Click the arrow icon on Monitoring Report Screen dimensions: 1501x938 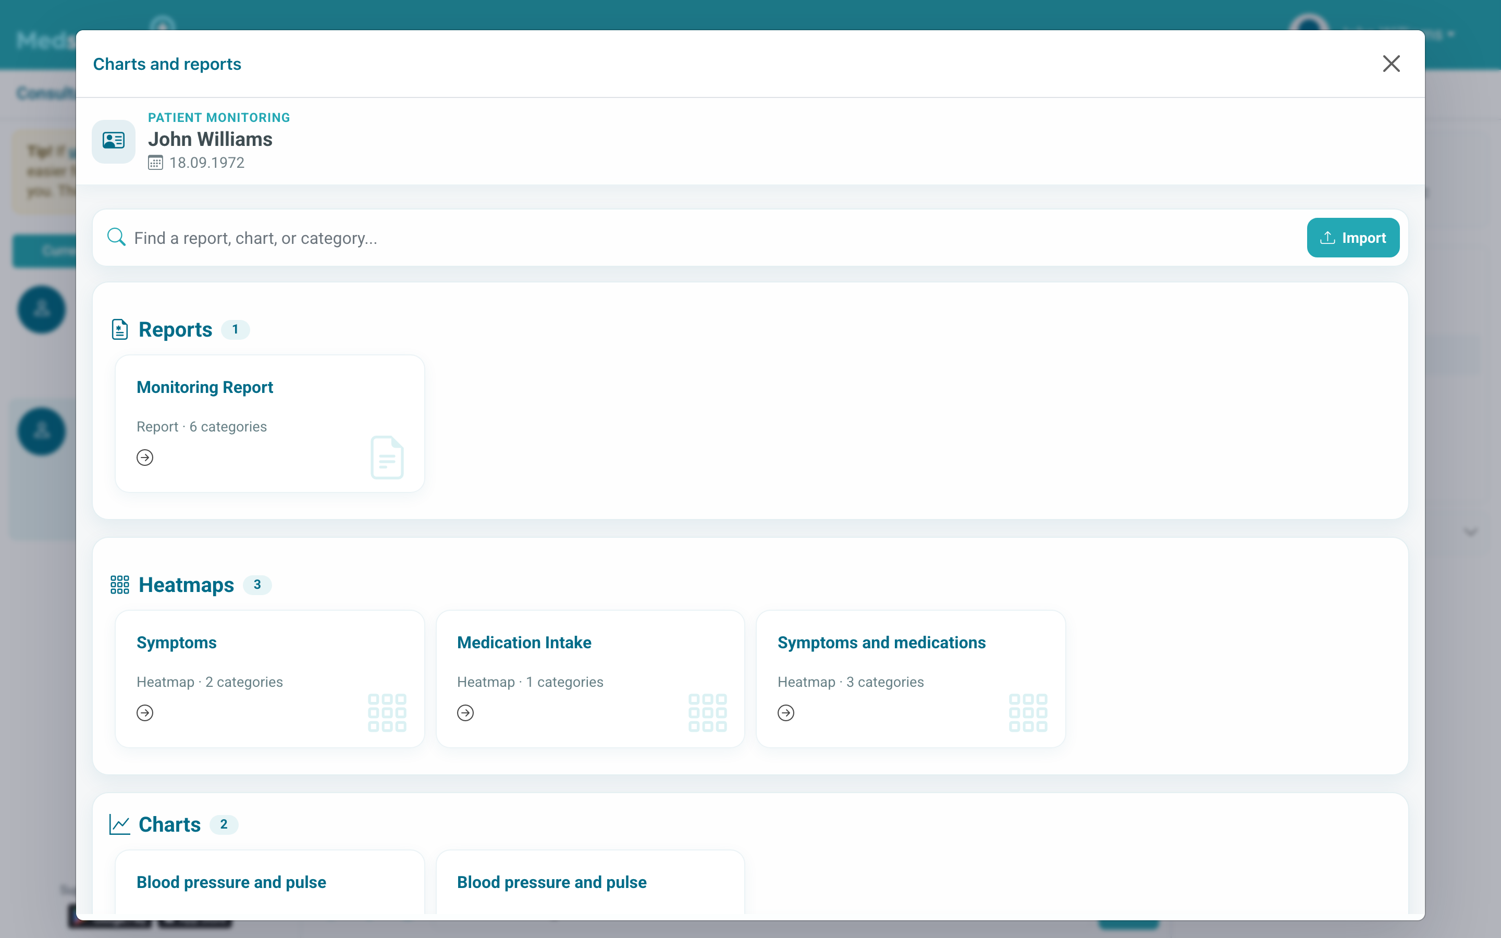(145, 457)
